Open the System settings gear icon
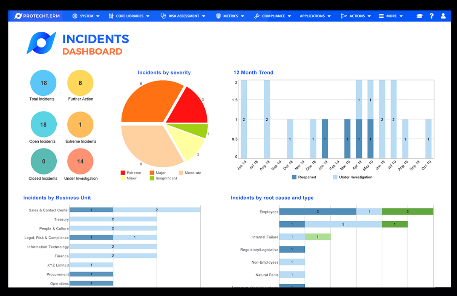457x296 pixels. (76, 16)
